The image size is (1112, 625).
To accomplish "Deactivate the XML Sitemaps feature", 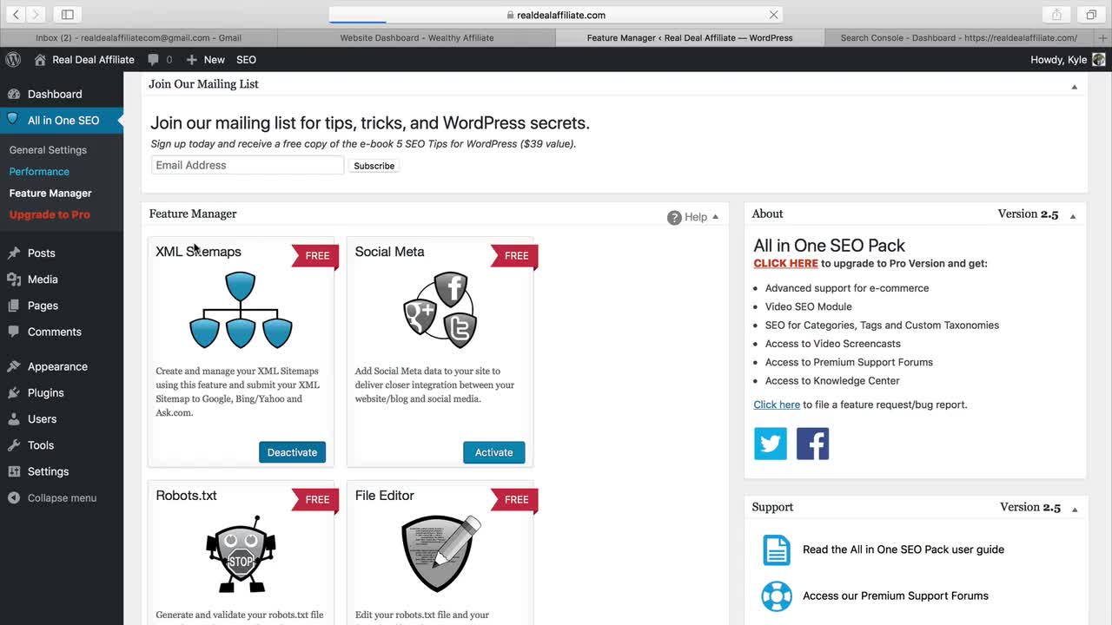I will click(292, 452).
